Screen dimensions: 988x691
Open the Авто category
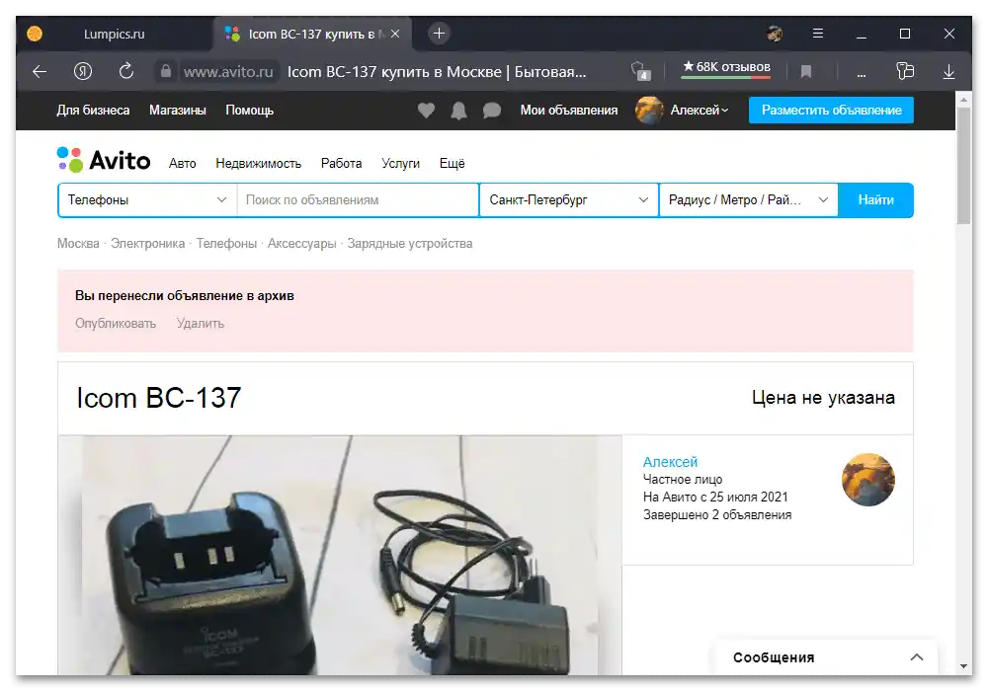click(x=182, y=164)
